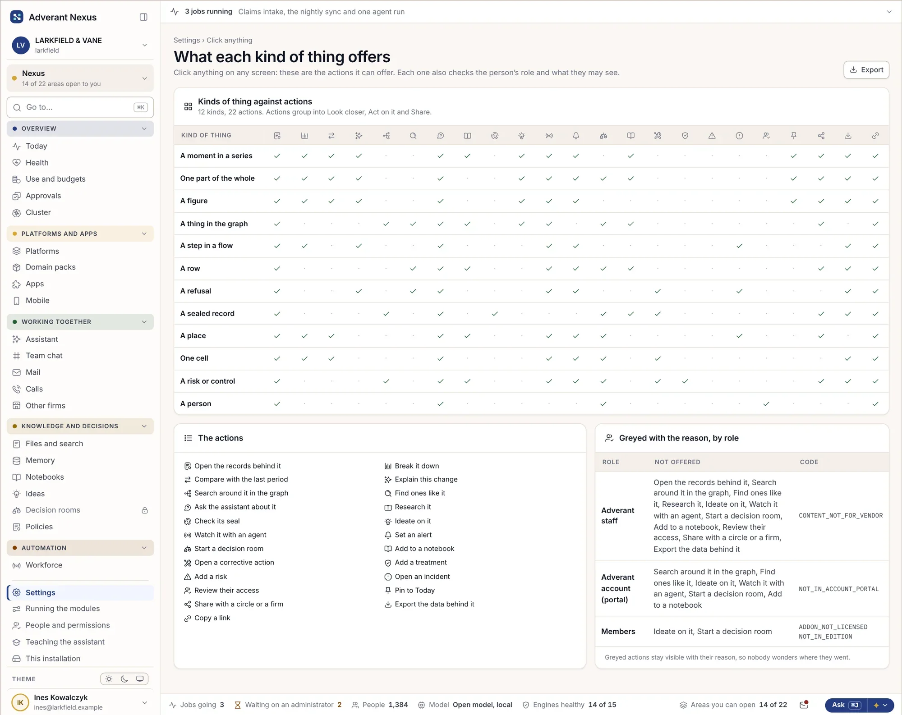Click the 'Break it down' chart column icon
Viewport: 902px width, 715px height.
(304, 136)
